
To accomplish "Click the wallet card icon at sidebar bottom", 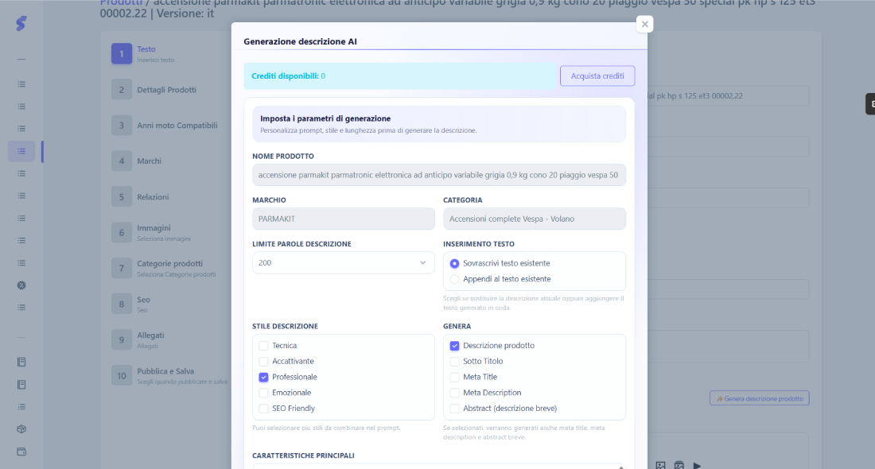I will [x=21, y=452].
